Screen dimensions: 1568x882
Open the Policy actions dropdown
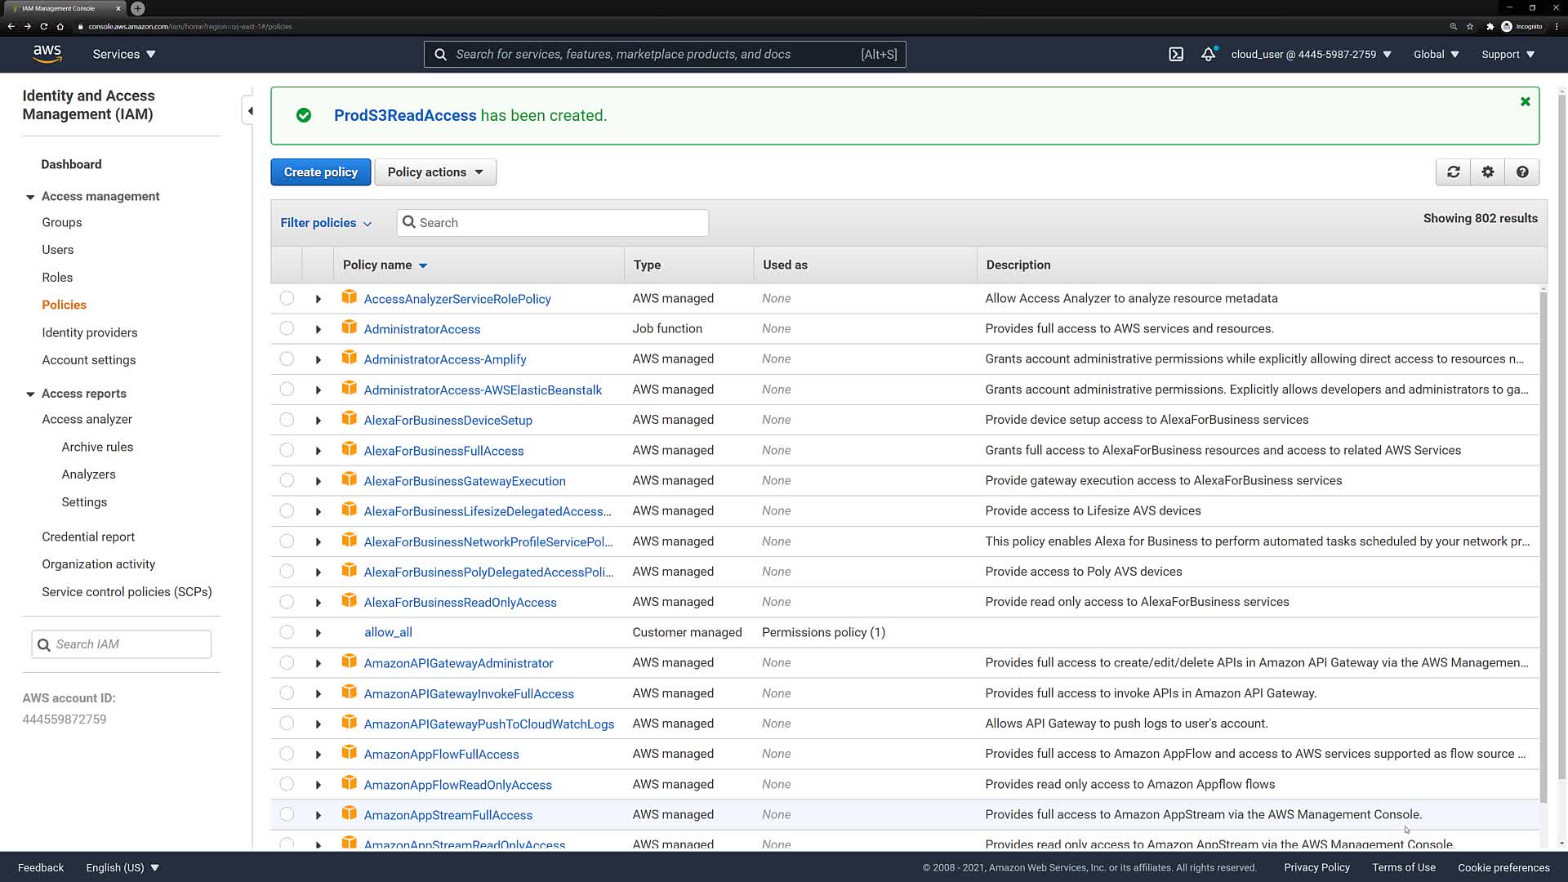[435, 172]
